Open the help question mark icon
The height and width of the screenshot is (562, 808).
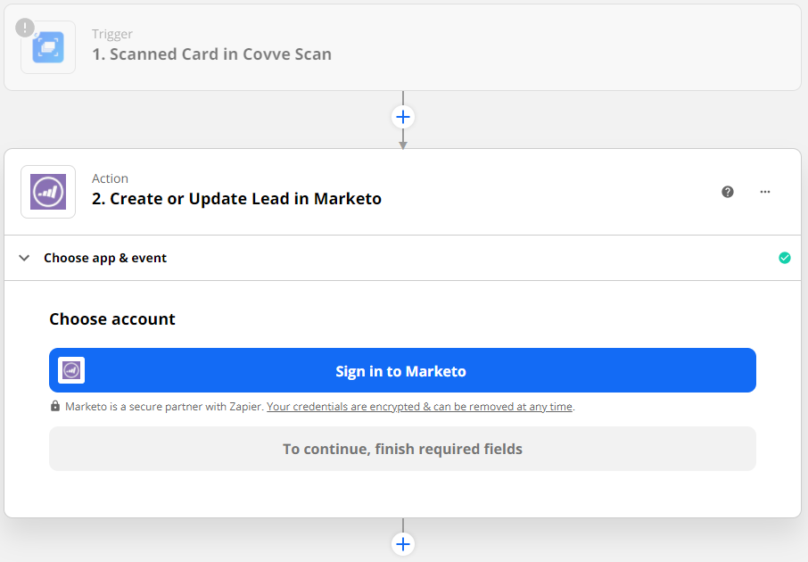tap(728, 192)
